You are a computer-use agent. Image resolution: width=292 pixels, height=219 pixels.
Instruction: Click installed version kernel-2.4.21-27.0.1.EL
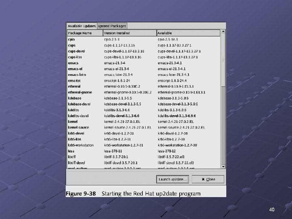[122, 122]
